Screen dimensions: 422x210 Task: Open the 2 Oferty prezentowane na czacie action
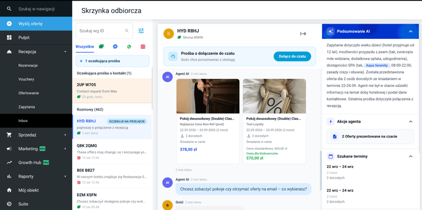(370, 136)
